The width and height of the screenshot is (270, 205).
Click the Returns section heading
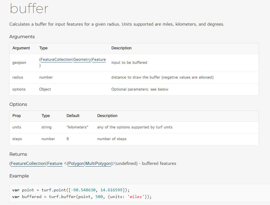click(18, 154)
